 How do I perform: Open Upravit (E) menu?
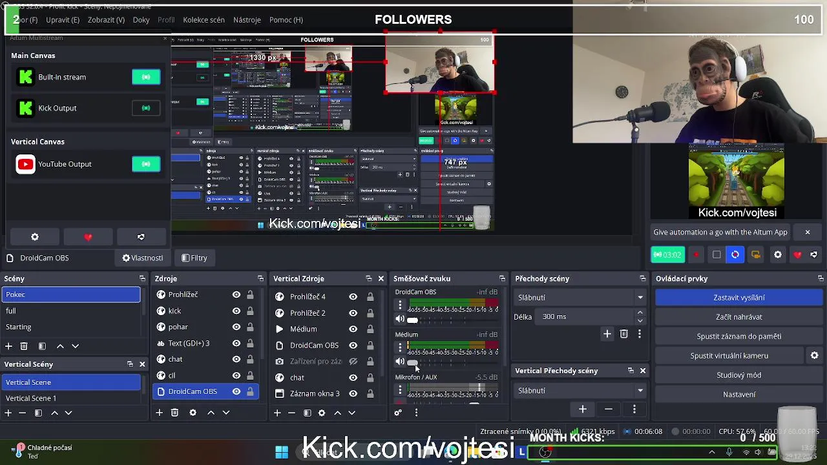[x=63, y=19]
